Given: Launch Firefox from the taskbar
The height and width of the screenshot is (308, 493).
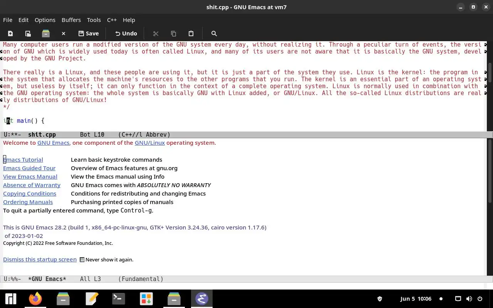Looking at the screenshot, I should (x=35, y=299).
